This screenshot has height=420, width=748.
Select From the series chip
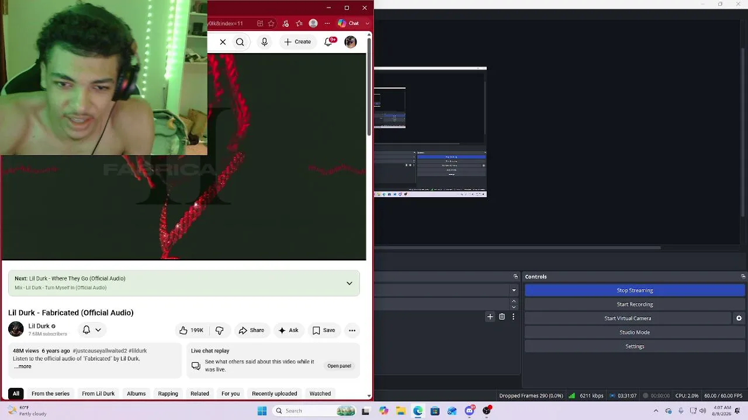50,394
